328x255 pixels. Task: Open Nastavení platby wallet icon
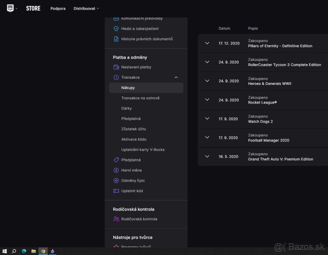116,67
